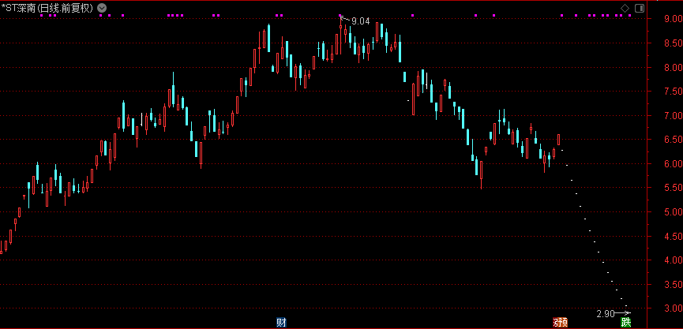Click the 2.90 lowest price label
683x329 pixels.
(x=605, y=314)
